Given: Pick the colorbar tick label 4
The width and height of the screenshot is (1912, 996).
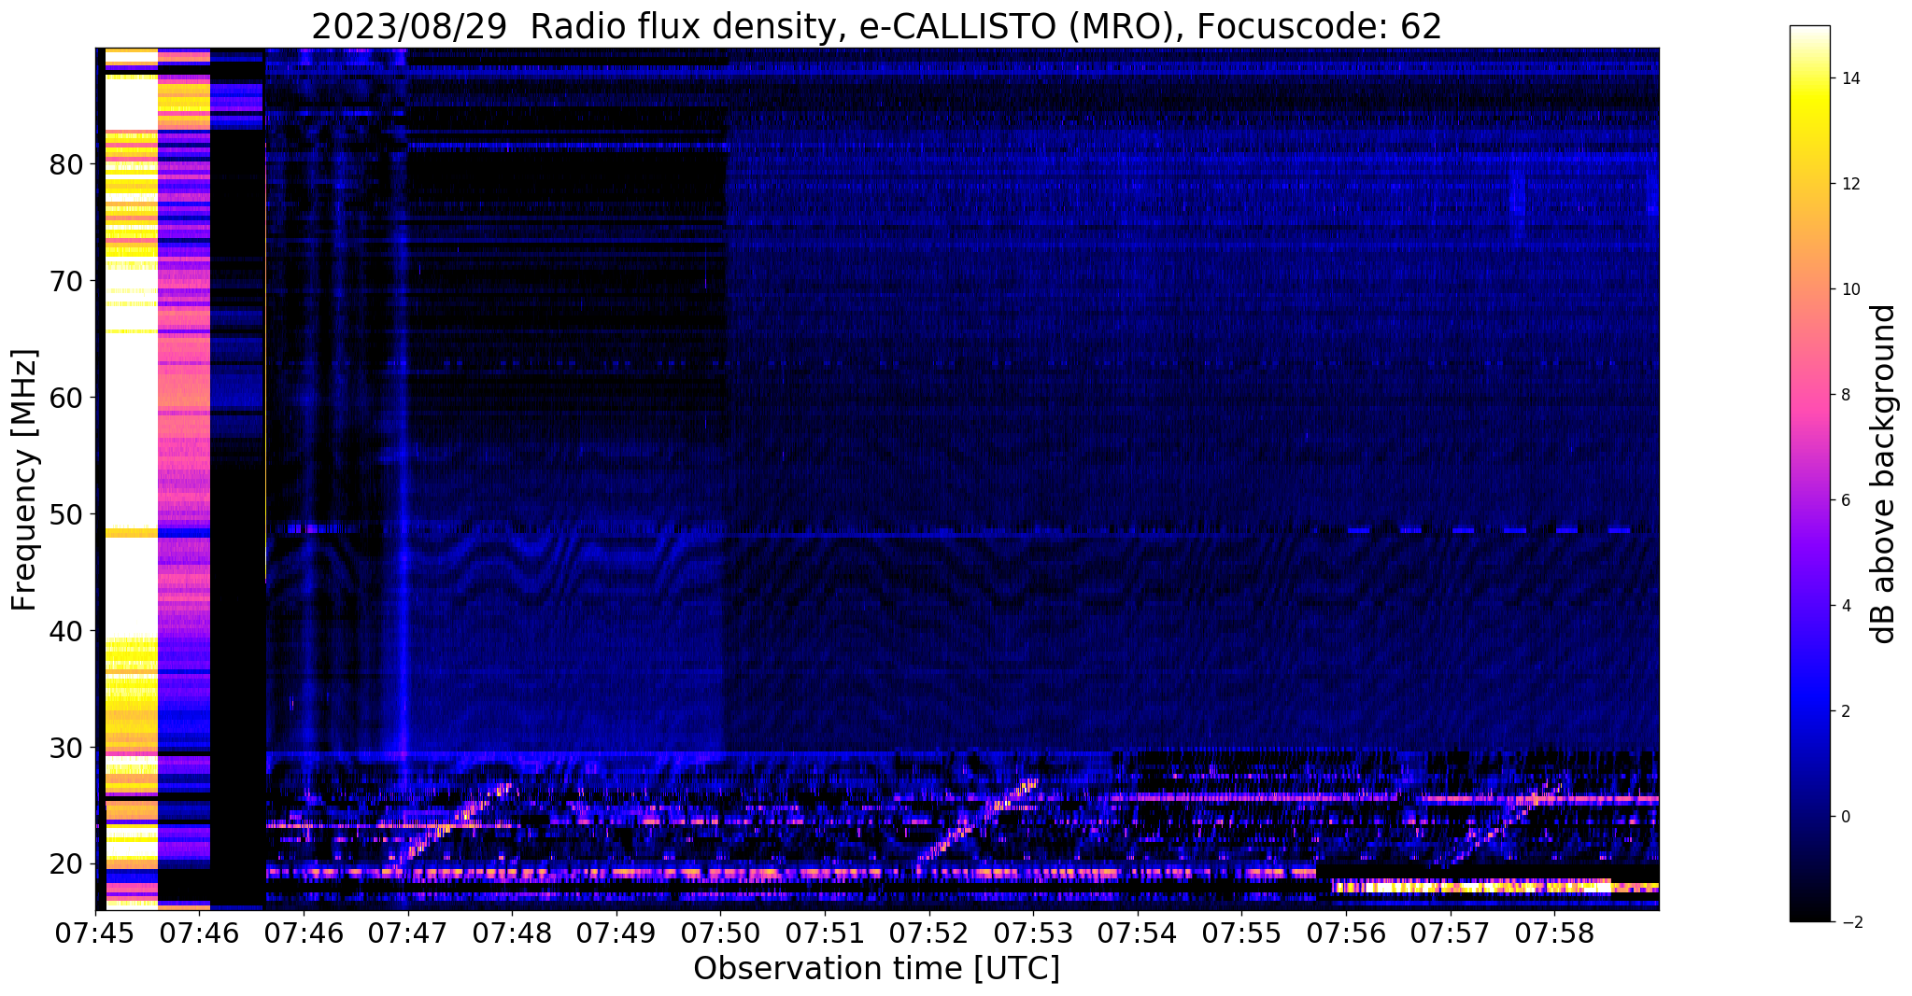Looking at the screenshot, I should point(1844,606).
